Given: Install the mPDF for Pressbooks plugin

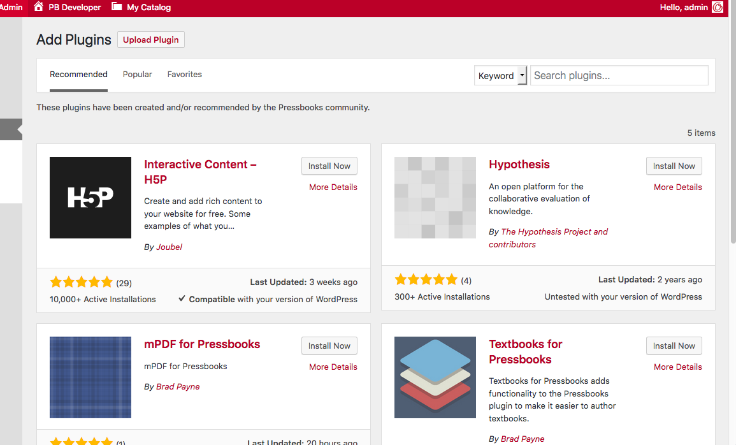Looking at the screenshot, I should tap(329, 346).
